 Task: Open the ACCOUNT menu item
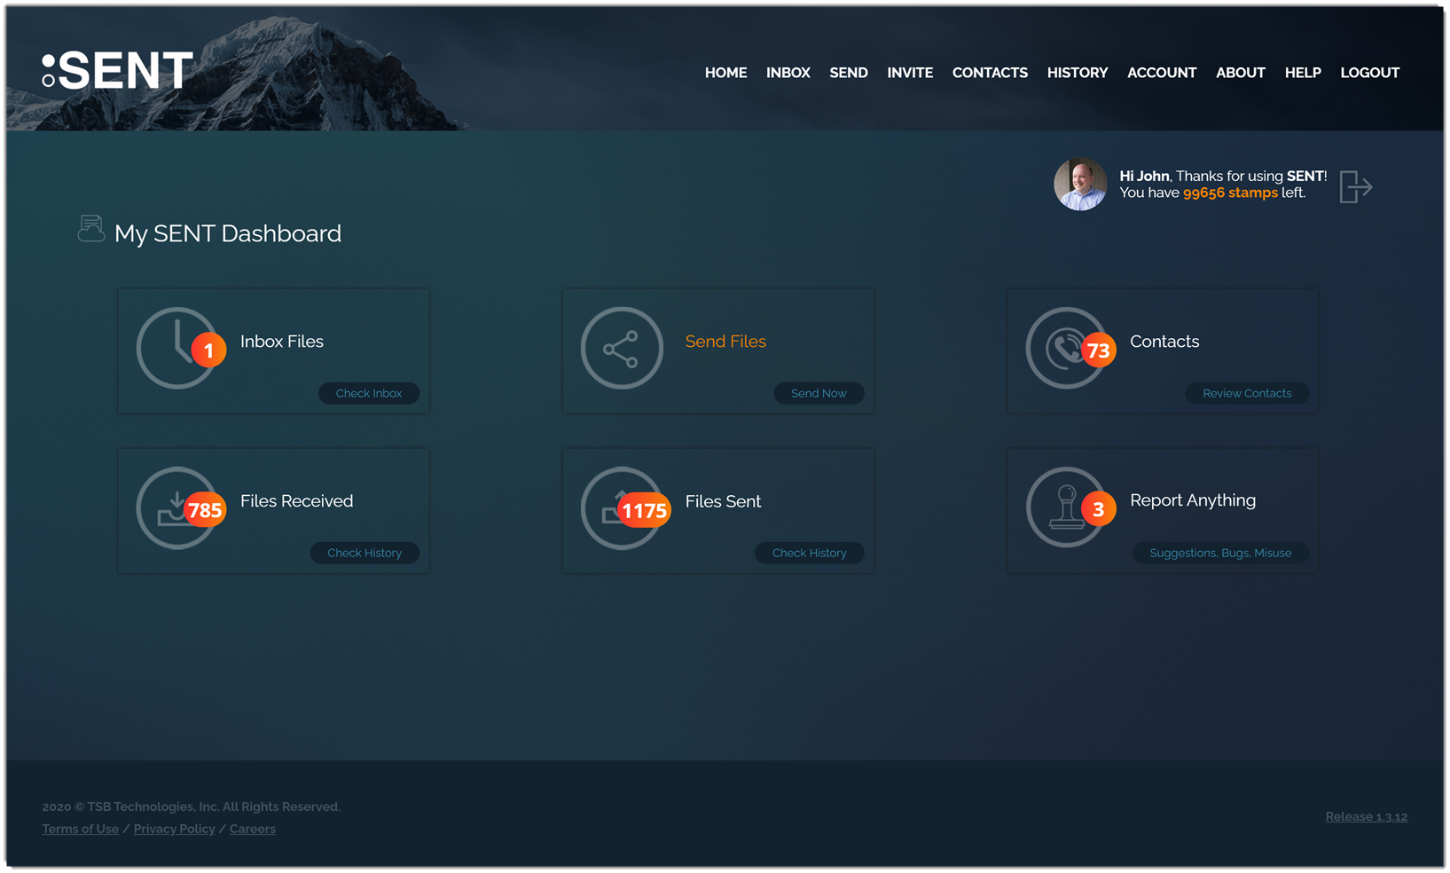tap(1162, 73)
